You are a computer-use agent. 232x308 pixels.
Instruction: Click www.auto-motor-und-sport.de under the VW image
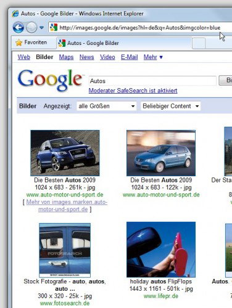tap(161, 195)
